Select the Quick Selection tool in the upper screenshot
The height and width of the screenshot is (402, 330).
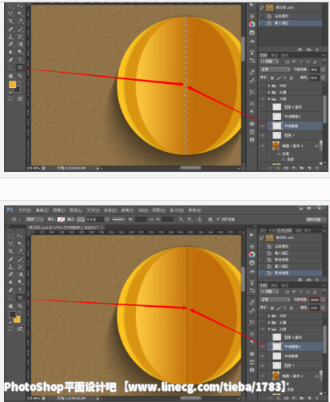click(20, 14)
